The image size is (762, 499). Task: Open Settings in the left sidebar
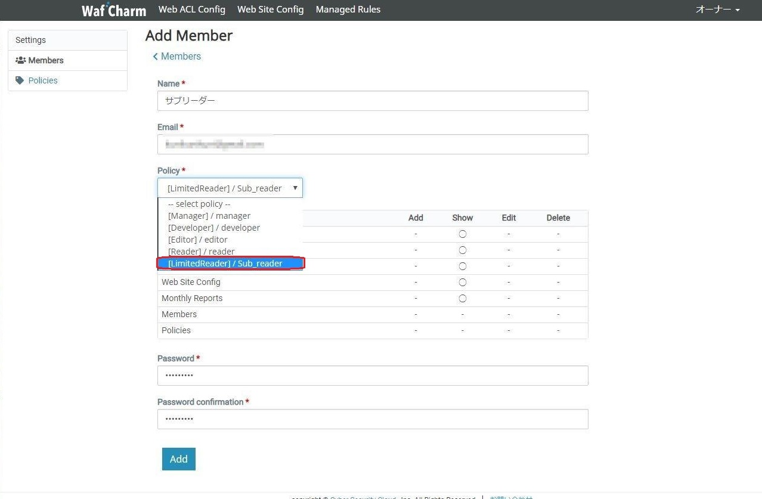click(x=30, y=40)
